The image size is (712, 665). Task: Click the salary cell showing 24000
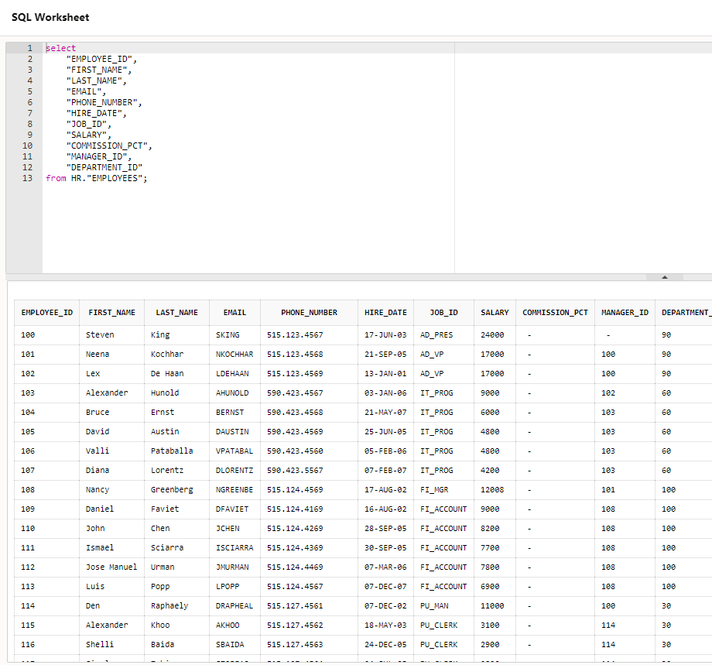coord(495,334)
